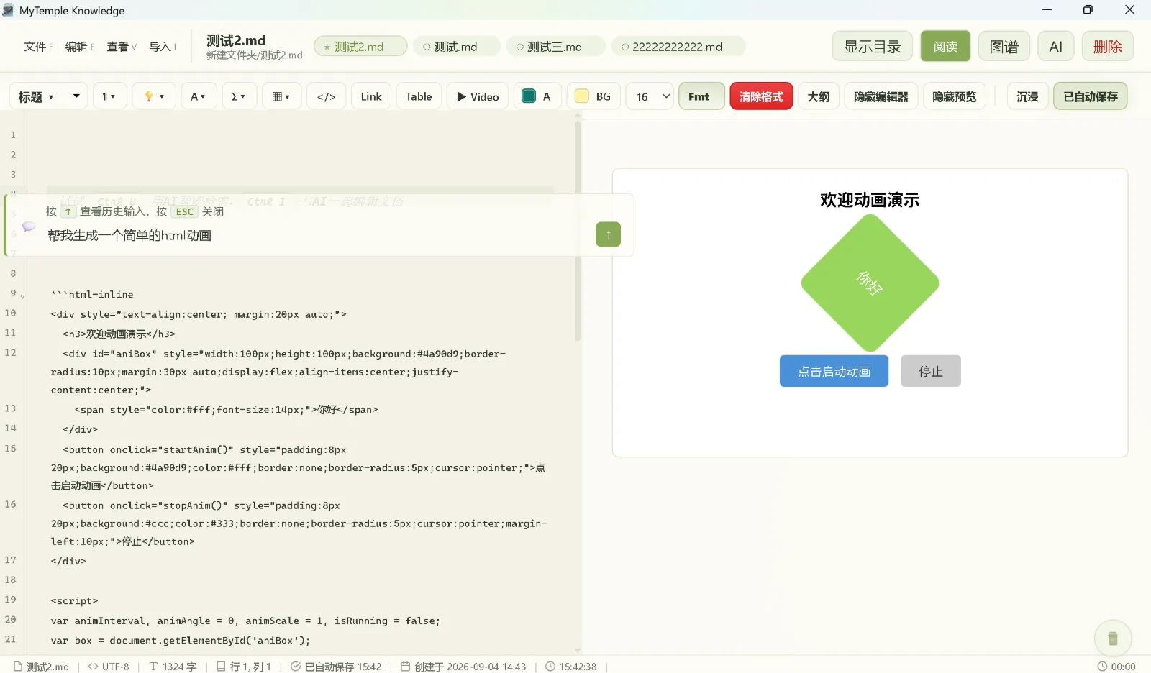Click the file icon in status bar
1151x673 pixels.
pos(18,667)
